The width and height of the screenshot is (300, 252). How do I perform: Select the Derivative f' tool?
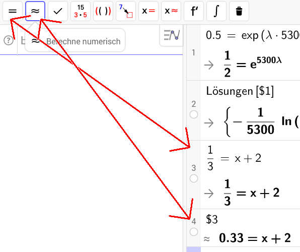click(194, 11)
